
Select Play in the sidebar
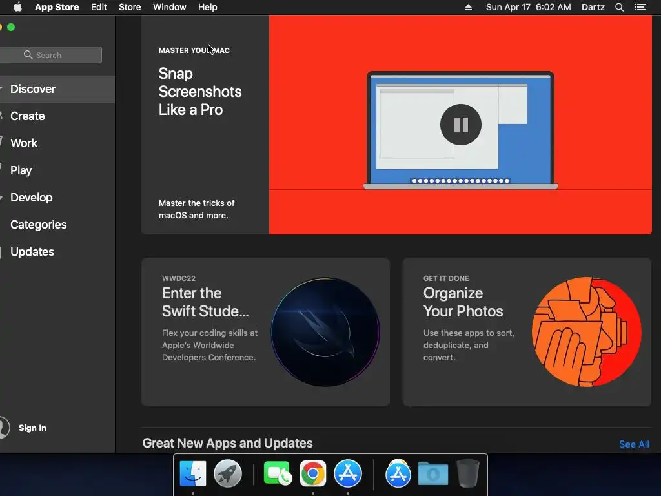[57, 170]
